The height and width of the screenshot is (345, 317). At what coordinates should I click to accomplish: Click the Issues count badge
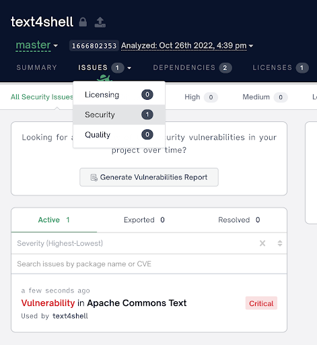tap(117, 68)
